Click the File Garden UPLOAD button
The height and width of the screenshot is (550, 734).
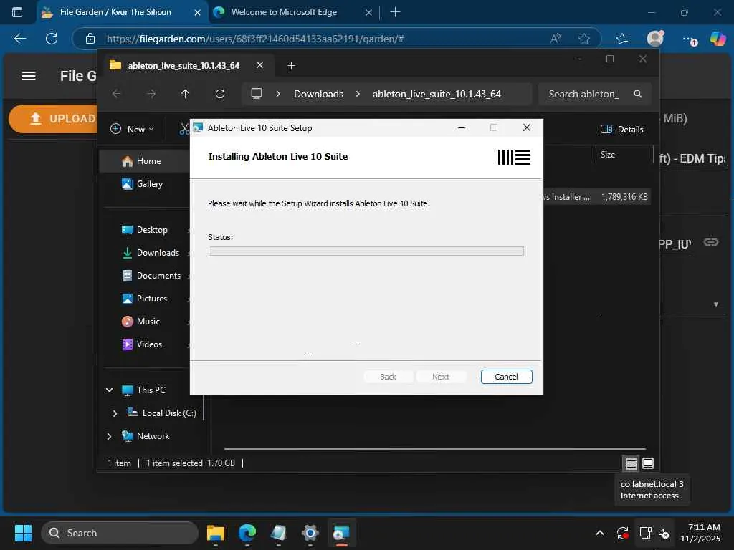coord(54,119)
